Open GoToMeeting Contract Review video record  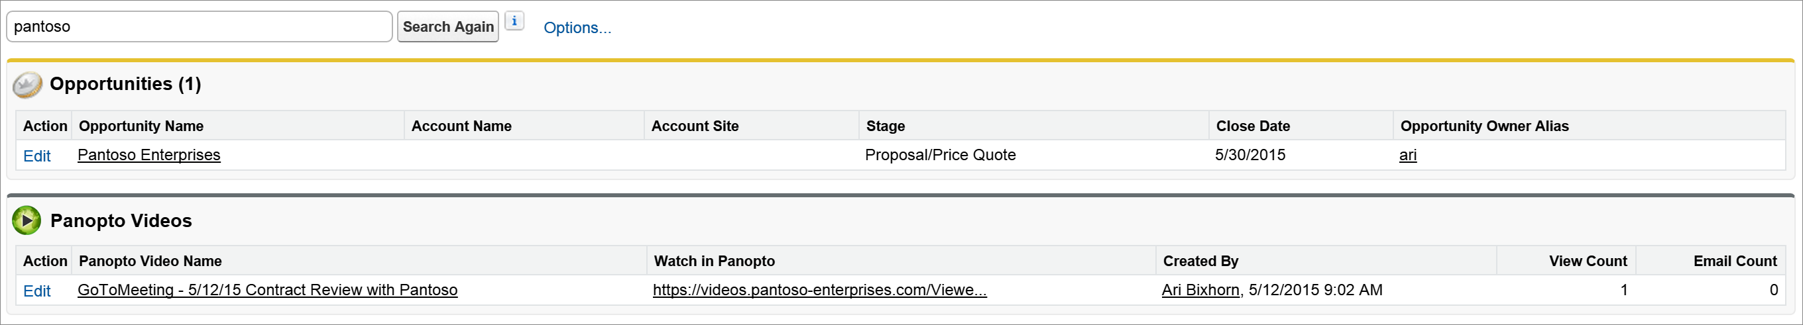[x=267, y=290]
